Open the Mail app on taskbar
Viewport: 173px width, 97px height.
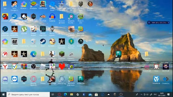90,95
